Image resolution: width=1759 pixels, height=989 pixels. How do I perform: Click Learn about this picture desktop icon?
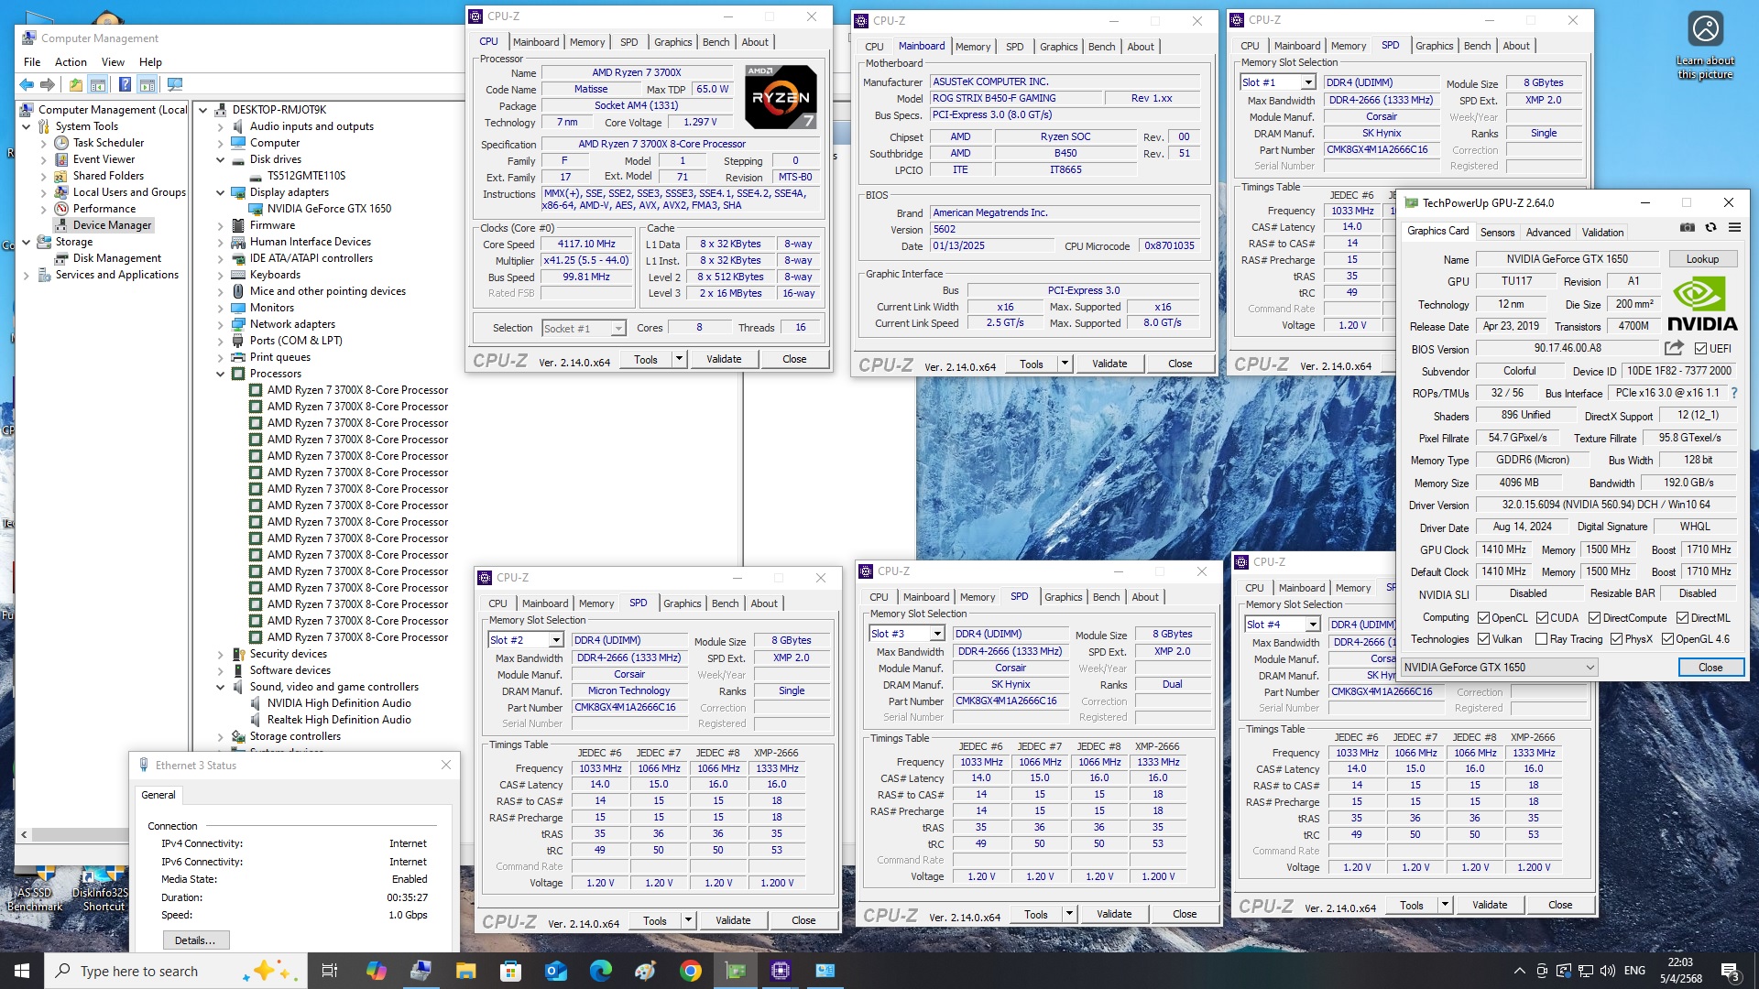(x=1705, y=46)
